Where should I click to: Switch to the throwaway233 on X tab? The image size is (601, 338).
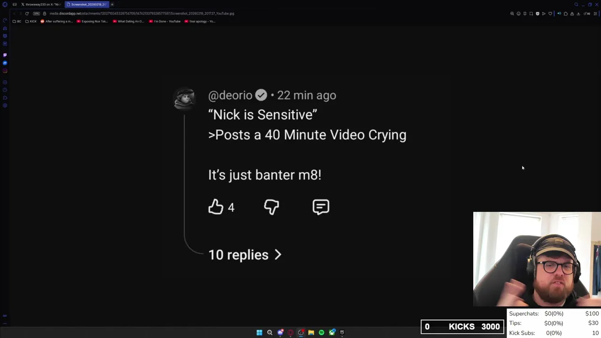pos(41,4)
